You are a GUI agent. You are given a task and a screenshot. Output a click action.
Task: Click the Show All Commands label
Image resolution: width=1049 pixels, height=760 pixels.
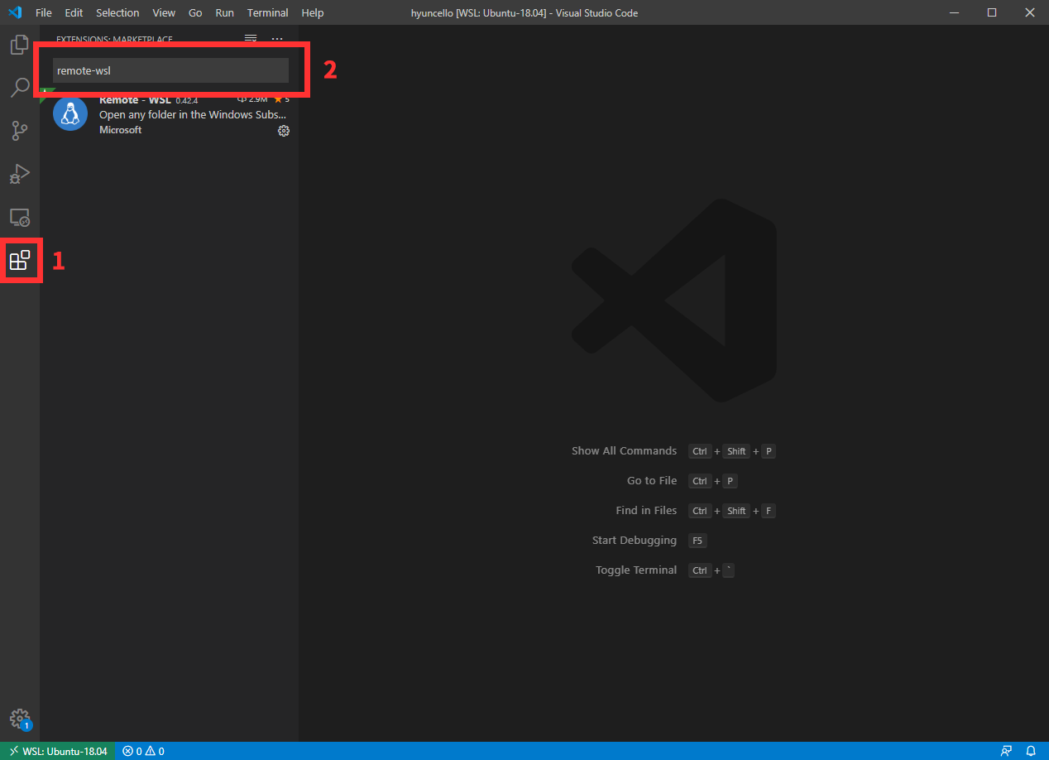coord(624,451)
